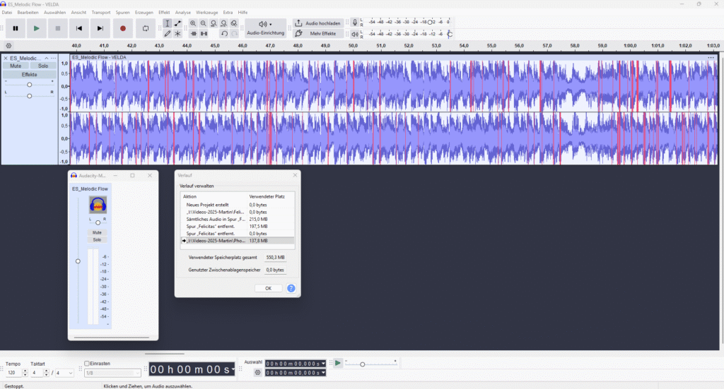Choose the Draw (pencil) tool

[167, 33]
